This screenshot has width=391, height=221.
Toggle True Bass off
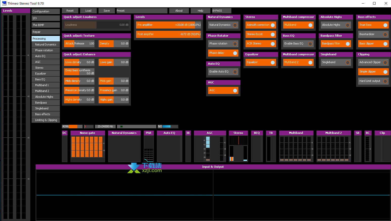373,25
